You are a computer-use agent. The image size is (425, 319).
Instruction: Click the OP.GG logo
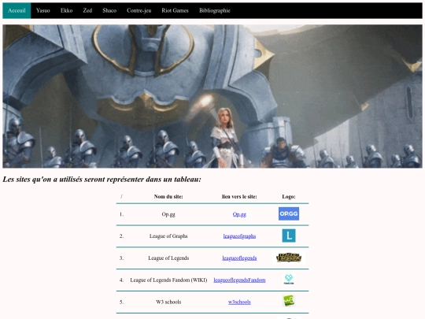(289, 213)
